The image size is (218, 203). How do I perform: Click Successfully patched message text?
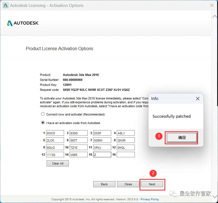[x=172, y=116]
